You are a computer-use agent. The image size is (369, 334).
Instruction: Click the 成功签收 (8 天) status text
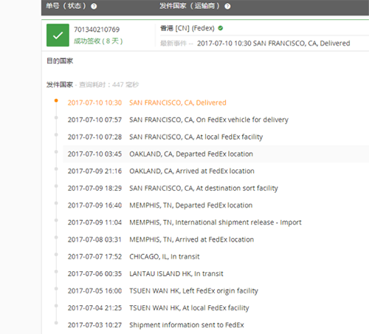(x=98, y=41)
